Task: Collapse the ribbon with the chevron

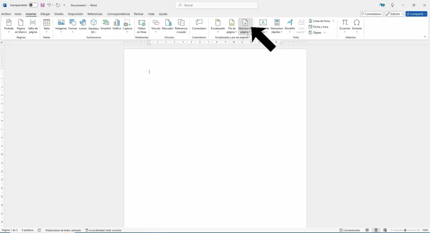Action: (x=425, y=37)
